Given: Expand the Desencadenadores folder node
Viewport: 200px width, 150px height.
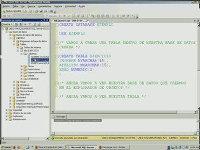Looking at the screenshot, I should click(22, 72).
